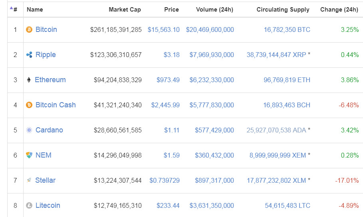Select Bitcoin Cash change -6.48%

pyautogui.click(x=349, y=105)
